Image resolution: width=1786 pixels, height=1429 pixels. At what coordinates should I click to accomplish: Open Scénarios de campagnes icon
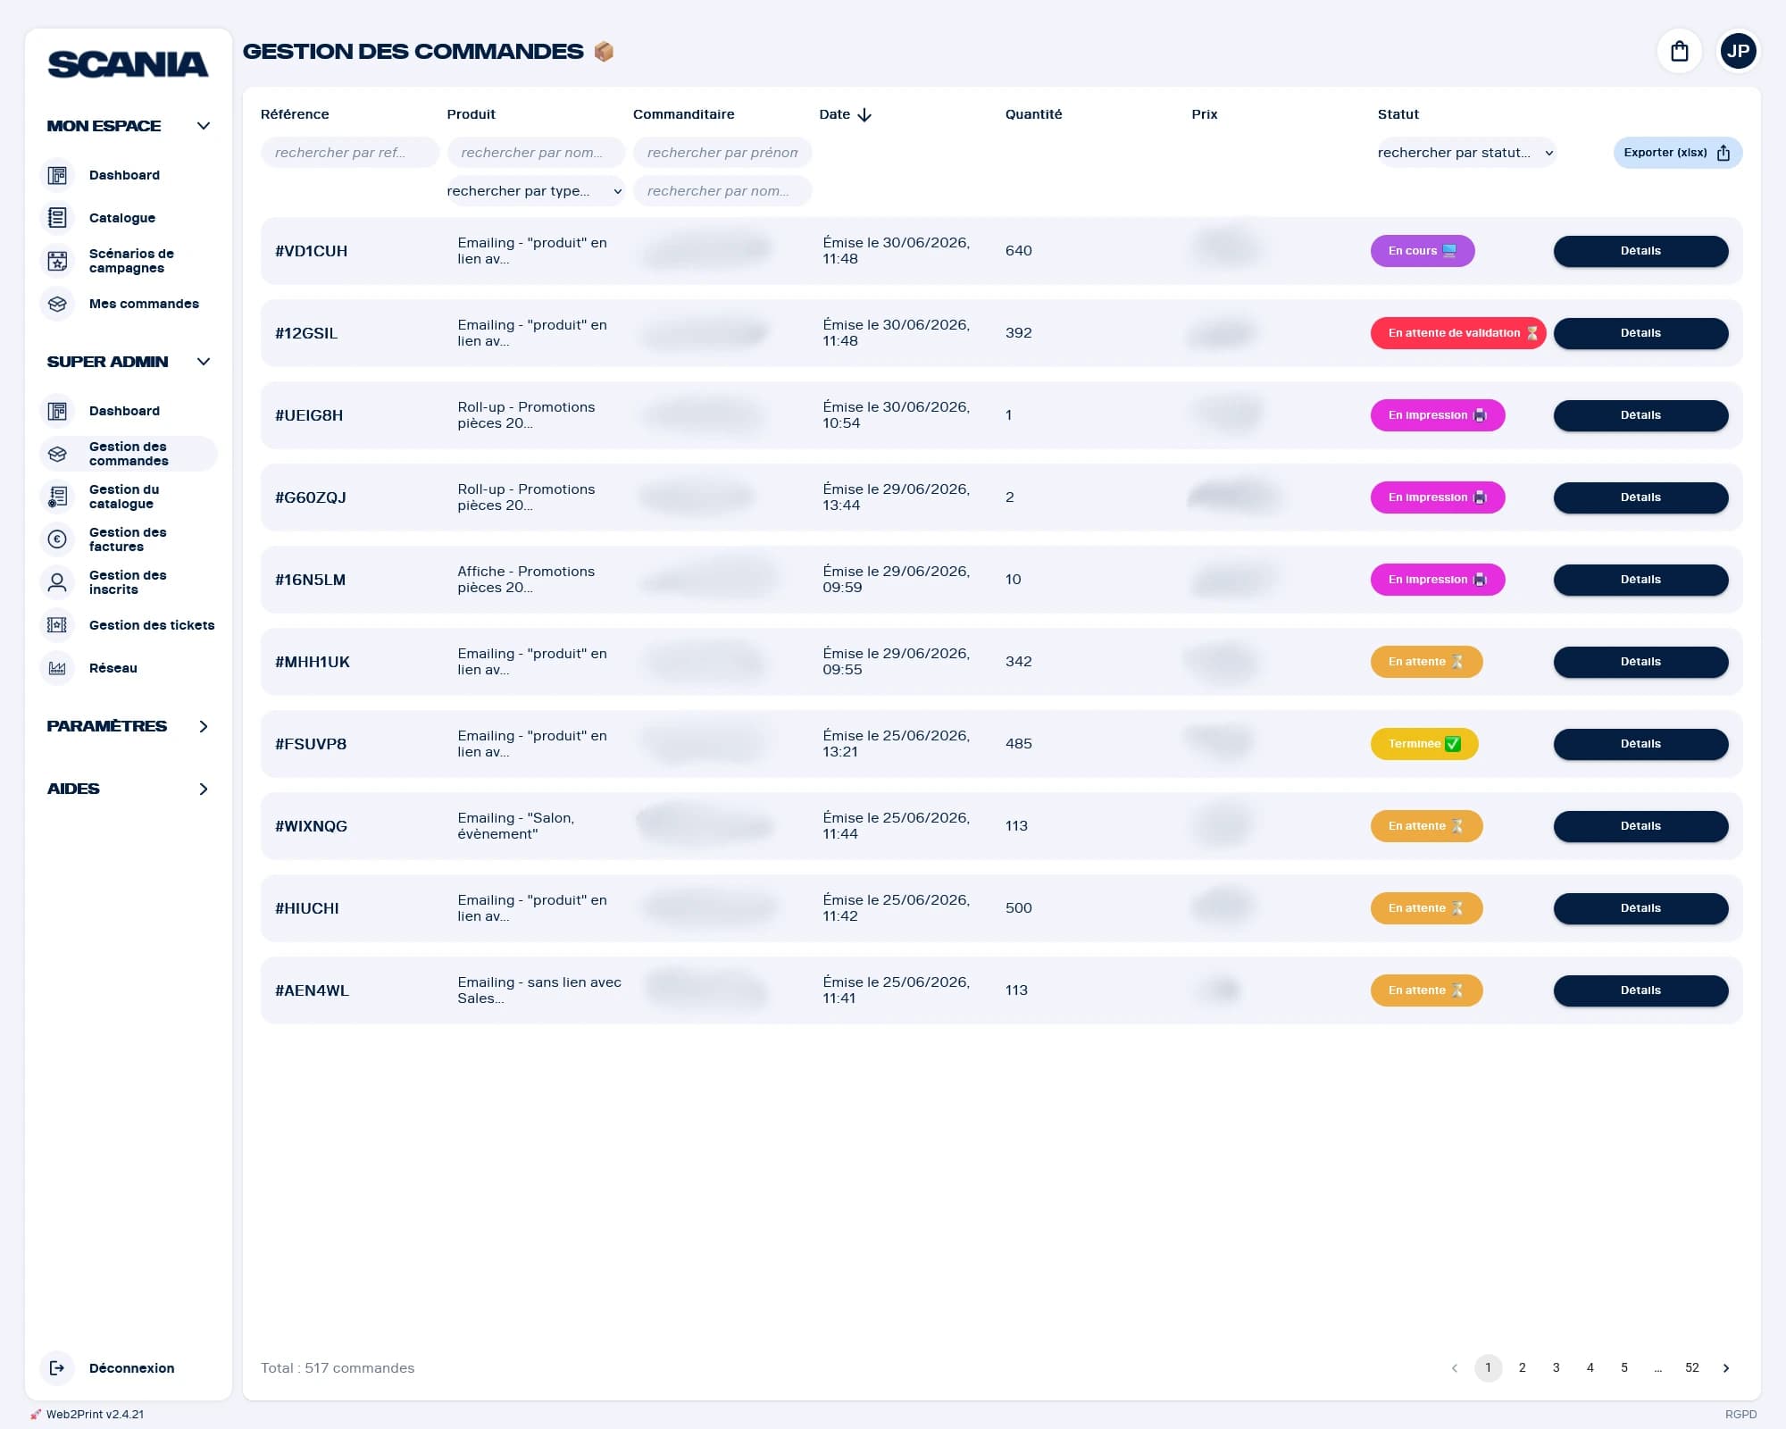click(x=57, y=261)
